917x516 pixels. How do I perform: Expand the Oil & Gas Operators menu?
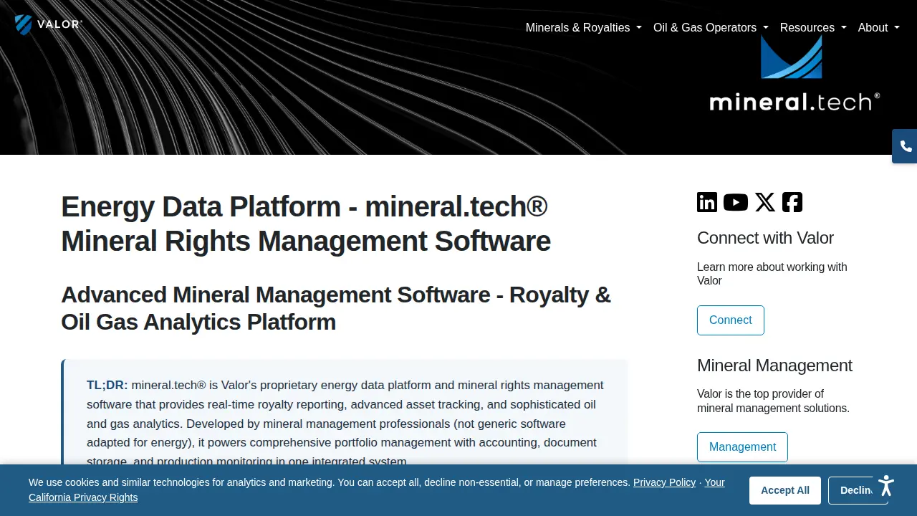click(711, 27)
